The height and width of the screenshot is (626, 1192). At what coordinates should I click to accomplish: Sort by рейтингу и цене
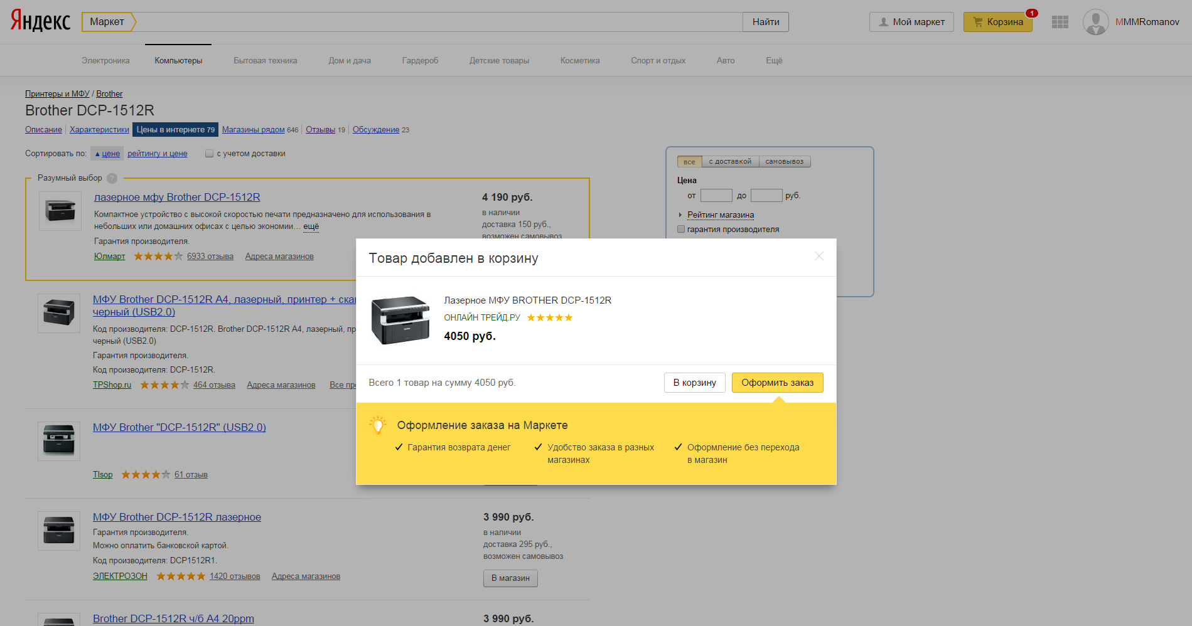click(x=158, y=154)
